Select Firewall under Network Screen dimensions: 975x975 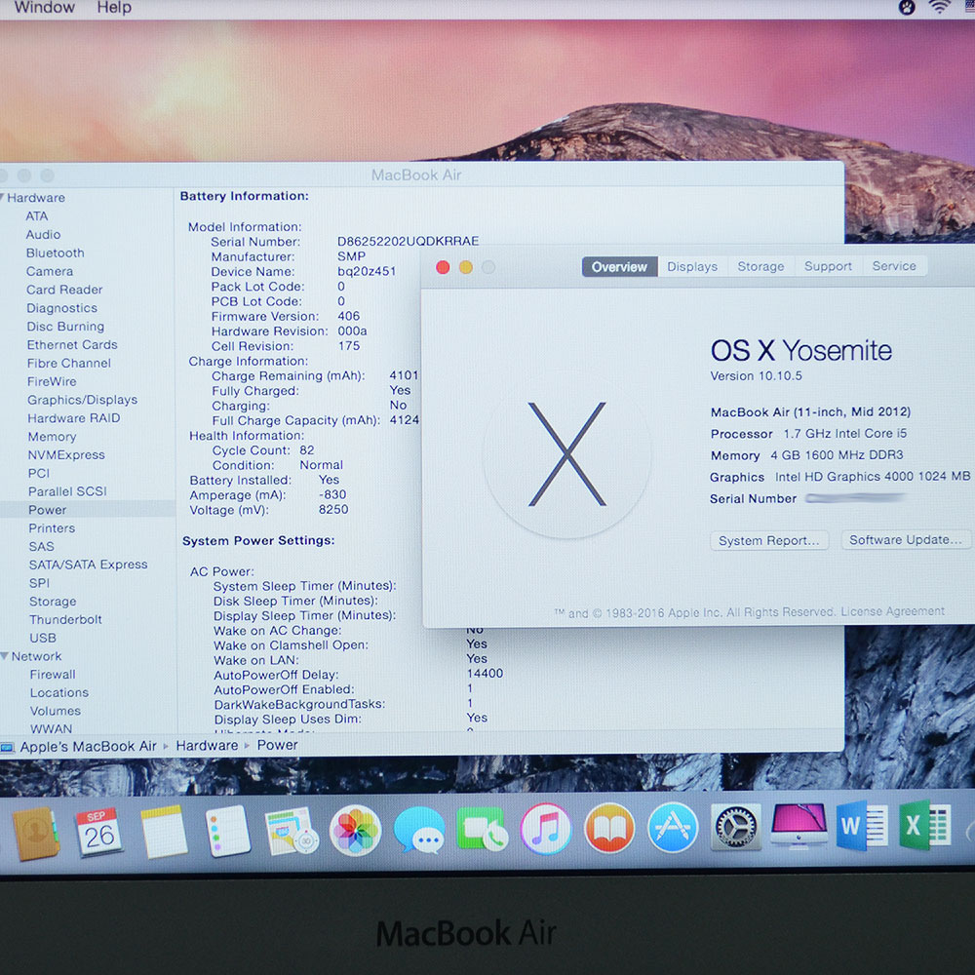[x=53, y=674]
